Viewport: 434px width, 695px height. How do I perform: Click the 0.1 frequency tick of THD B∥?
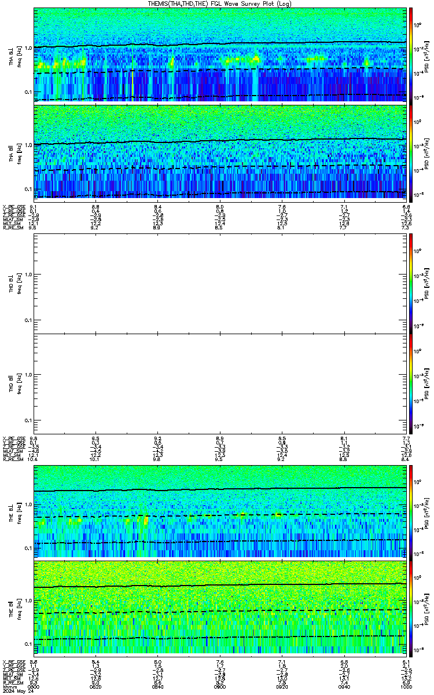28,420
